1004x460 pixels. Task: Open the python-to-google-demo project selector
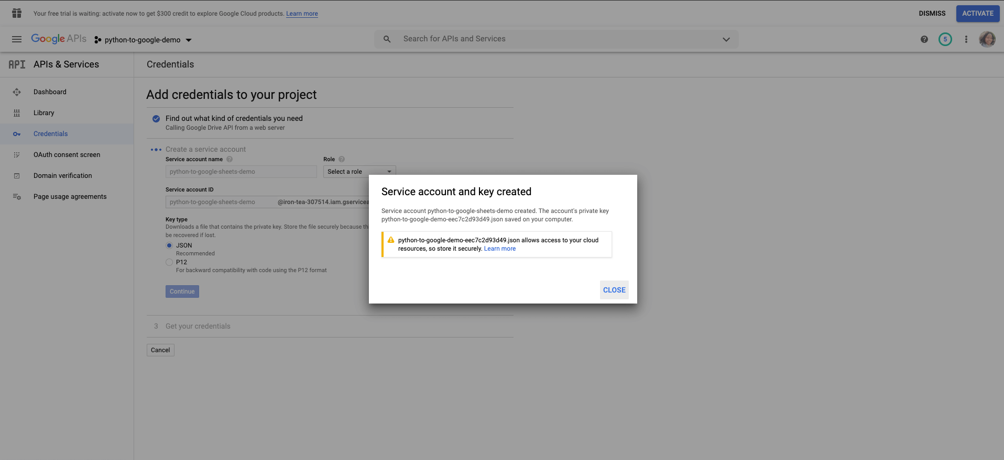(143, 40)
